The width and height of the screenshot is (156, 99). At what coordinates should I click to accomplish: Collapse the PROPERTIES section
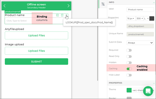[154, 83]
